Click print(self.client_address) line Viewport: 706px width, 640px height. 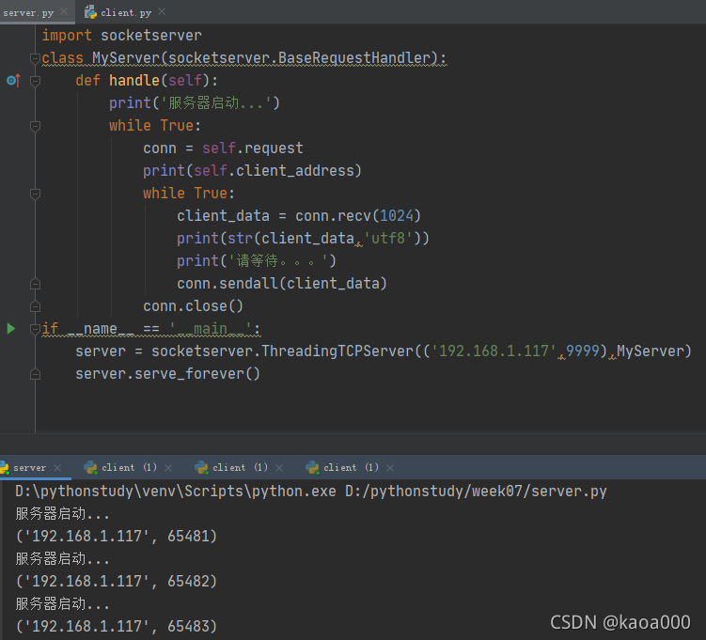click(x=252, y=171)
